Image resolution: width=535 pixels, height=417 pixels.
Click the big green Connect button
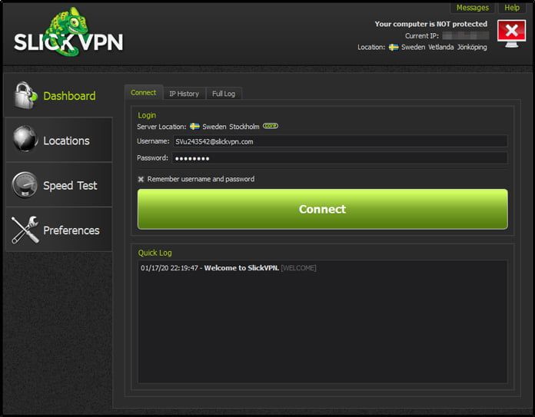pos(322,209)
